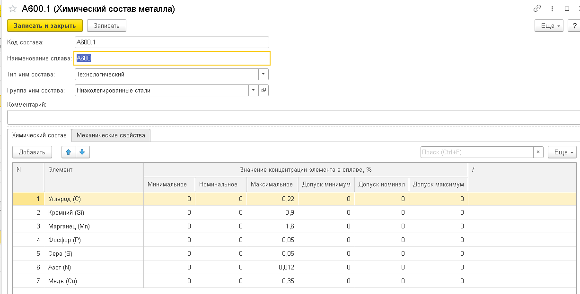
Task: Click the Допуск максимум column header
Action: (439, 185)
